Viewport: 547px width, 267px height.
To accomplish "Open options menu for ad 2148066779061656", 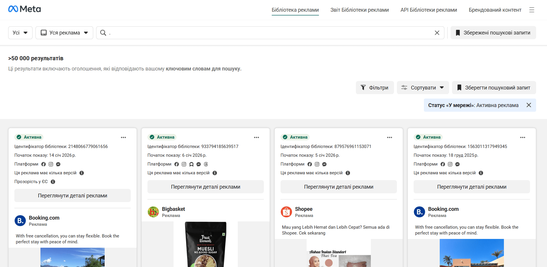I will pos(123,137).
